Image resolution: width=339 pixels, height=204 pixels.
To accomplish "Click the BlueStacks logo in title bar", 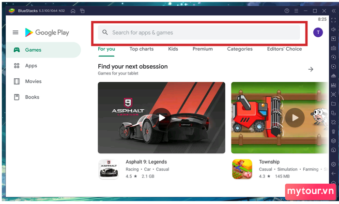I will click(12, 11).
